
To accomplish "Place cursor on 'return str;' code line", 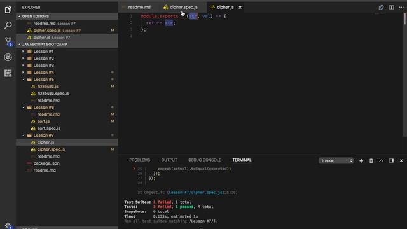I will 161,23.
